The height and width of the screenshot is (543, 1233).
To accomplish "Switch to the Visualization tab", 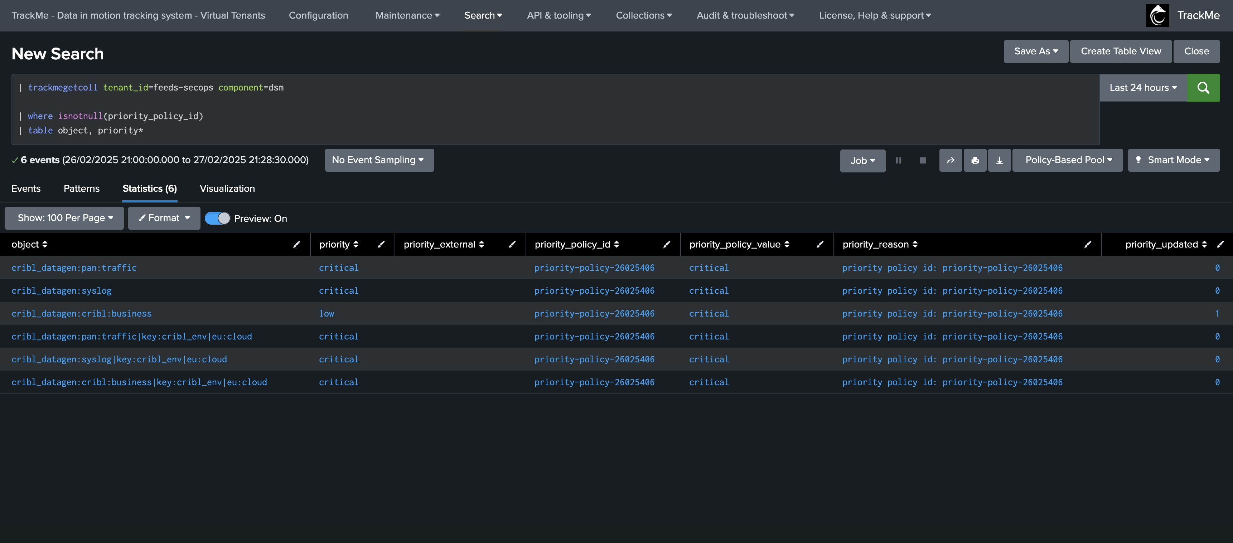I will point(227,189).
